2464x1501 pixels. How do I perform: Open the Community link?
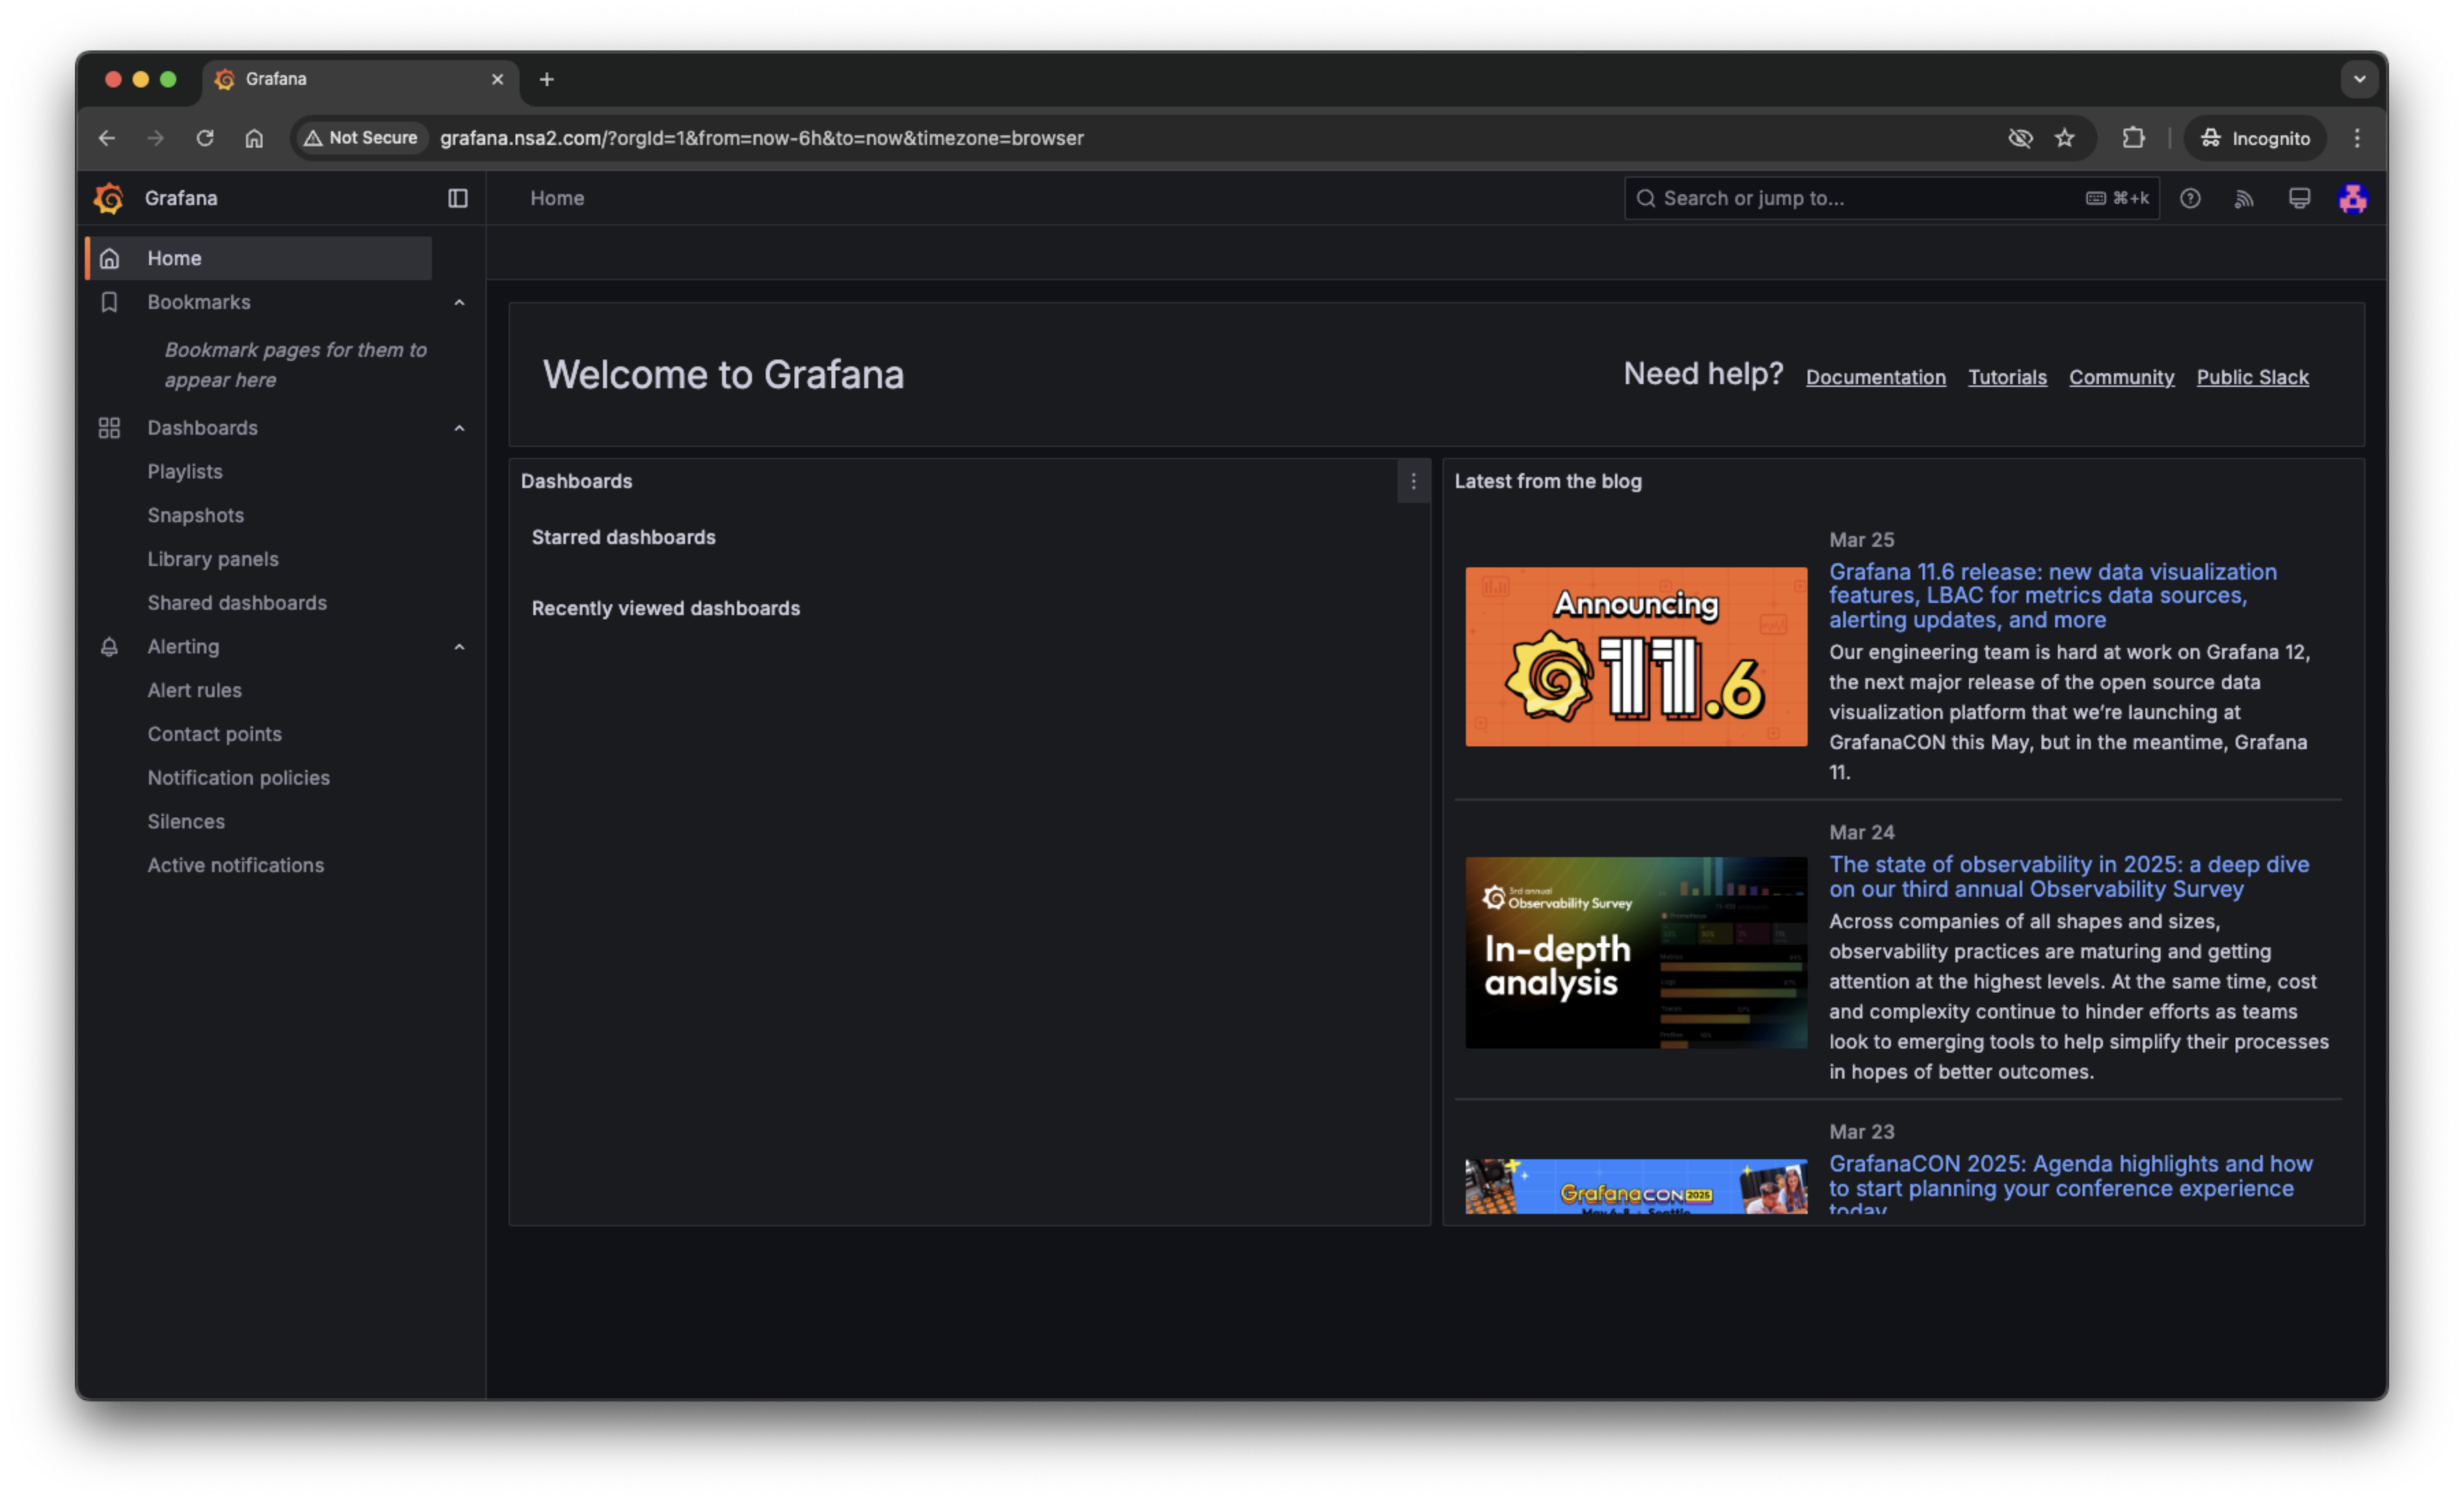point(2121,377)
